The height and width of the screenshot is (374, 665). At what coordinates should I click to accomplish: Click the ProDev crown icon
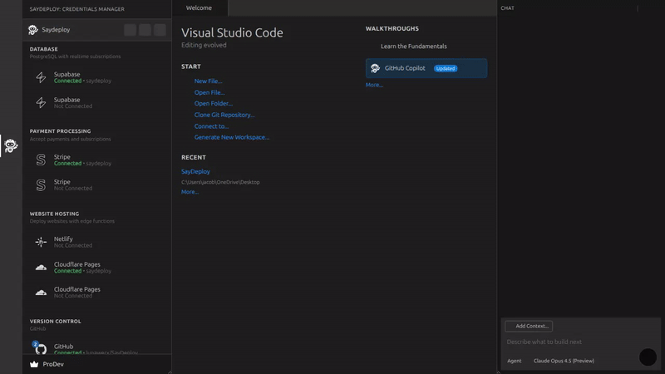tap(34, 364)
